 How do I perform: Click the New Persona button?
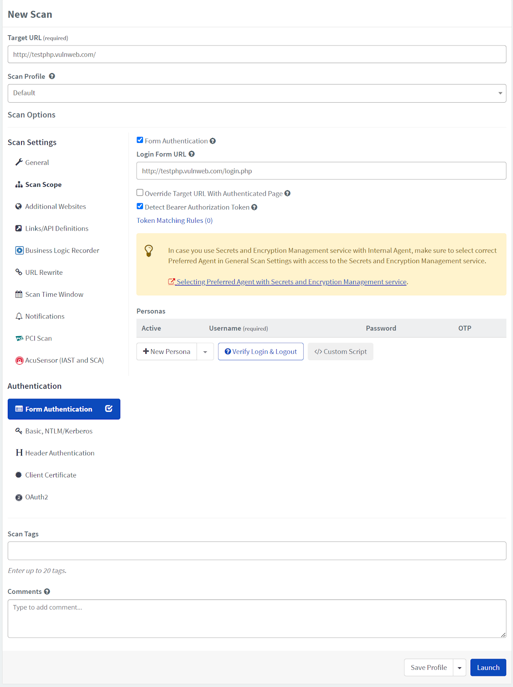click(167, 352)
